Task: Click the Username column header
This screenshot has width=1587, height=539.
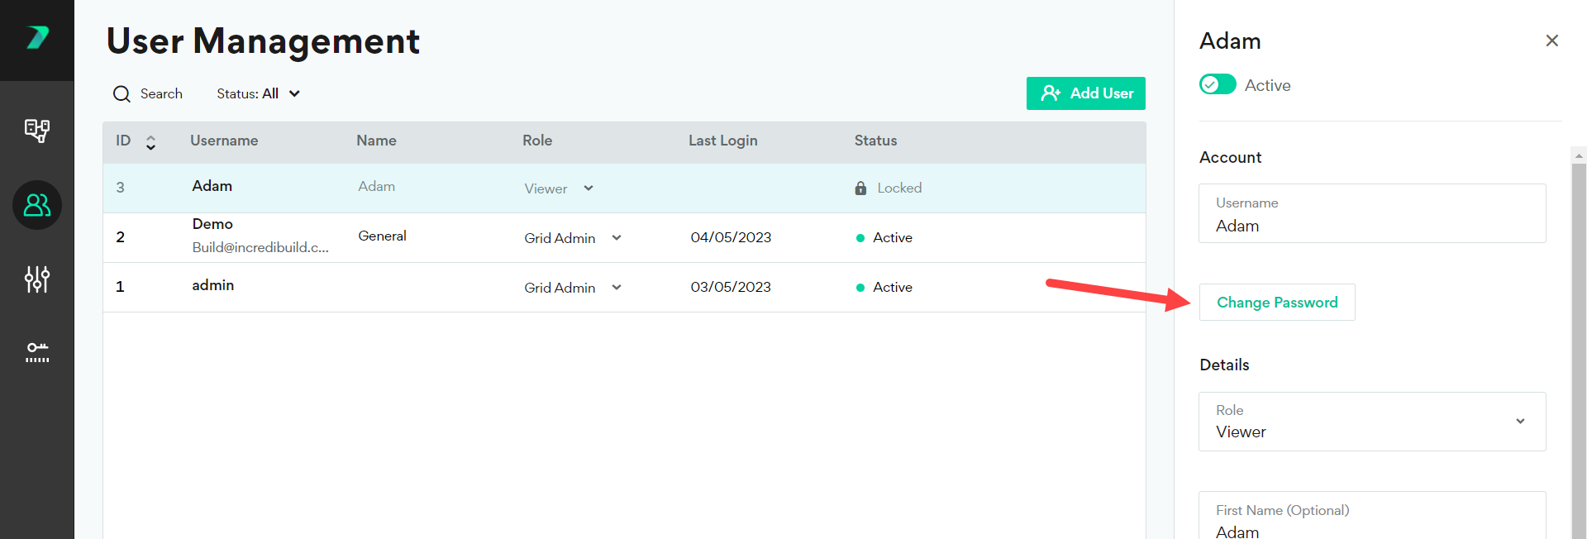Action: coord(224,141)
